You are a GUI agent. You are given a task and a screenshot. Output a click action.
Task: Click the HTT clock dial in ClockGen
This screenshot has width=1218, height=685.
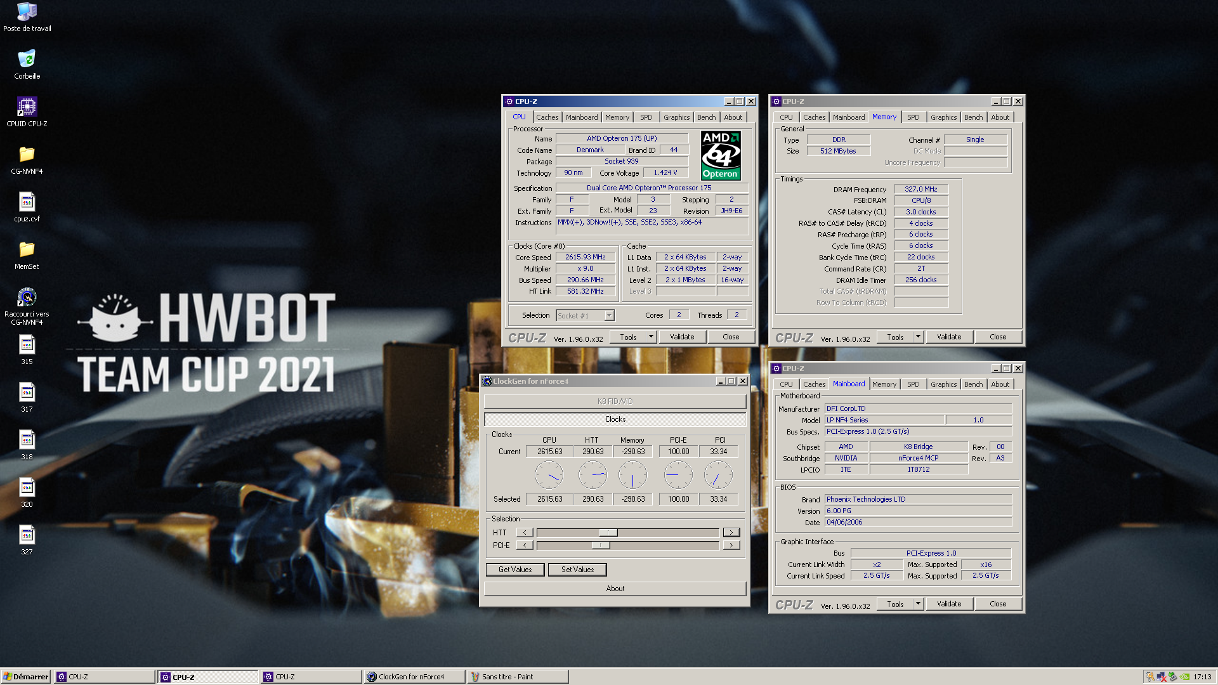coord(593,475)
